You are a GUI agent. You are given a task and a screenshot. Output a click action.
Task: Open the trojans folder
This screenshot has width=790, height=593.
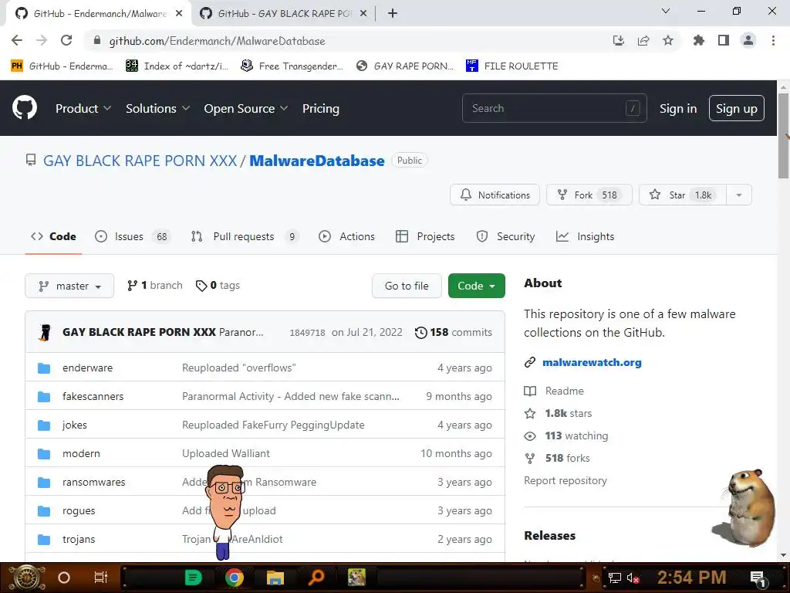click(79, 540)
